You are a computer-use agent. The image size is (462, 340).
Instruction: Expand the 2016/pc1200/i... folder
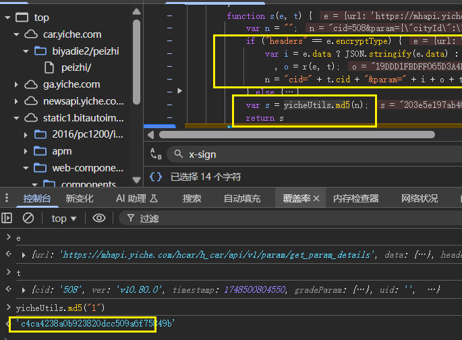click(x=26, y=135)
